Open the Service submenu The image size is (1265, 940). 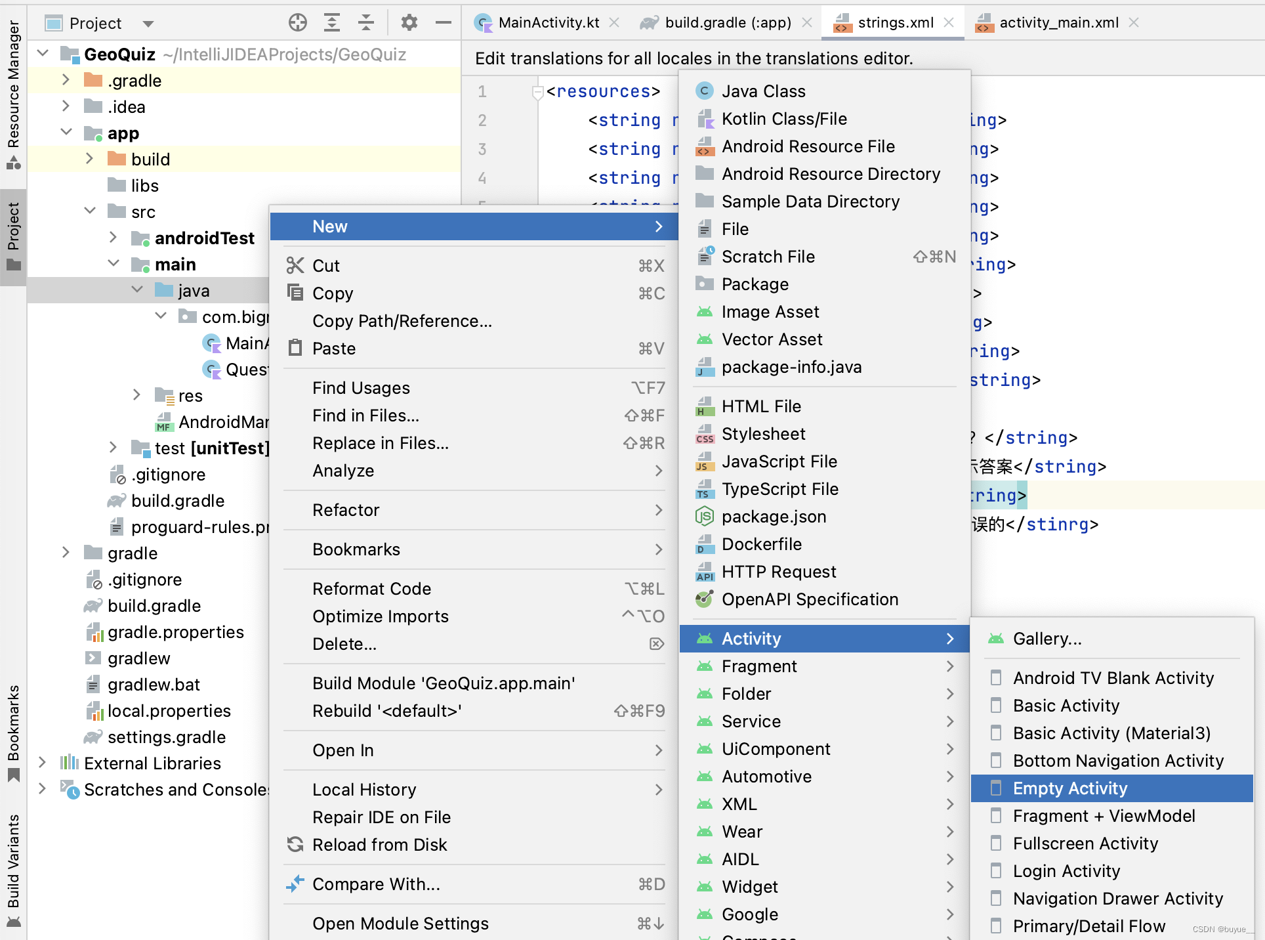coord(825,721)
